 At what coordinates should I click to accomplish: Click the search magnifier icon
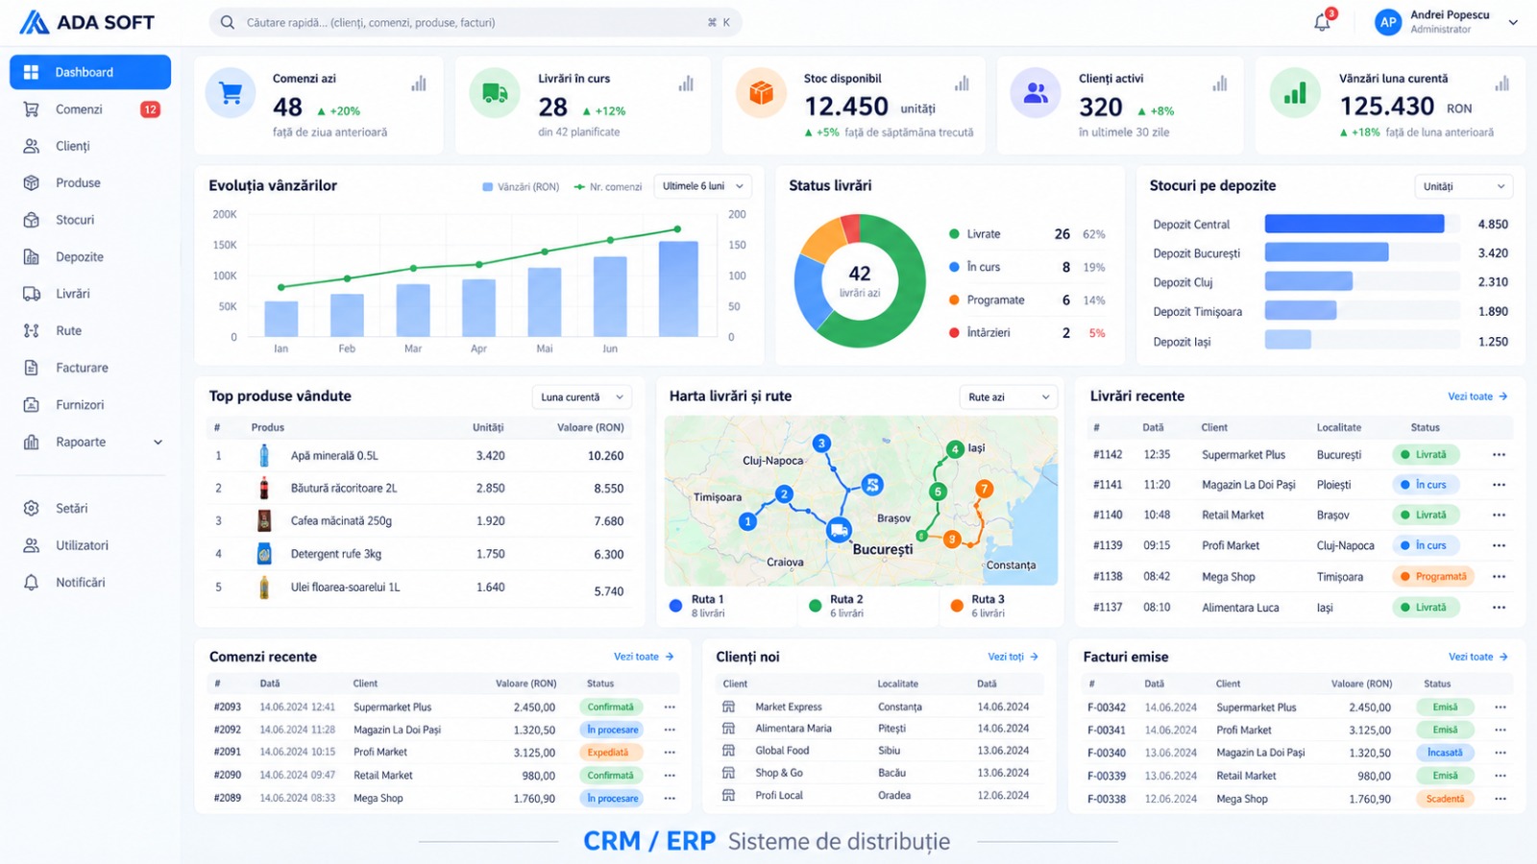(x=228, y=22)
